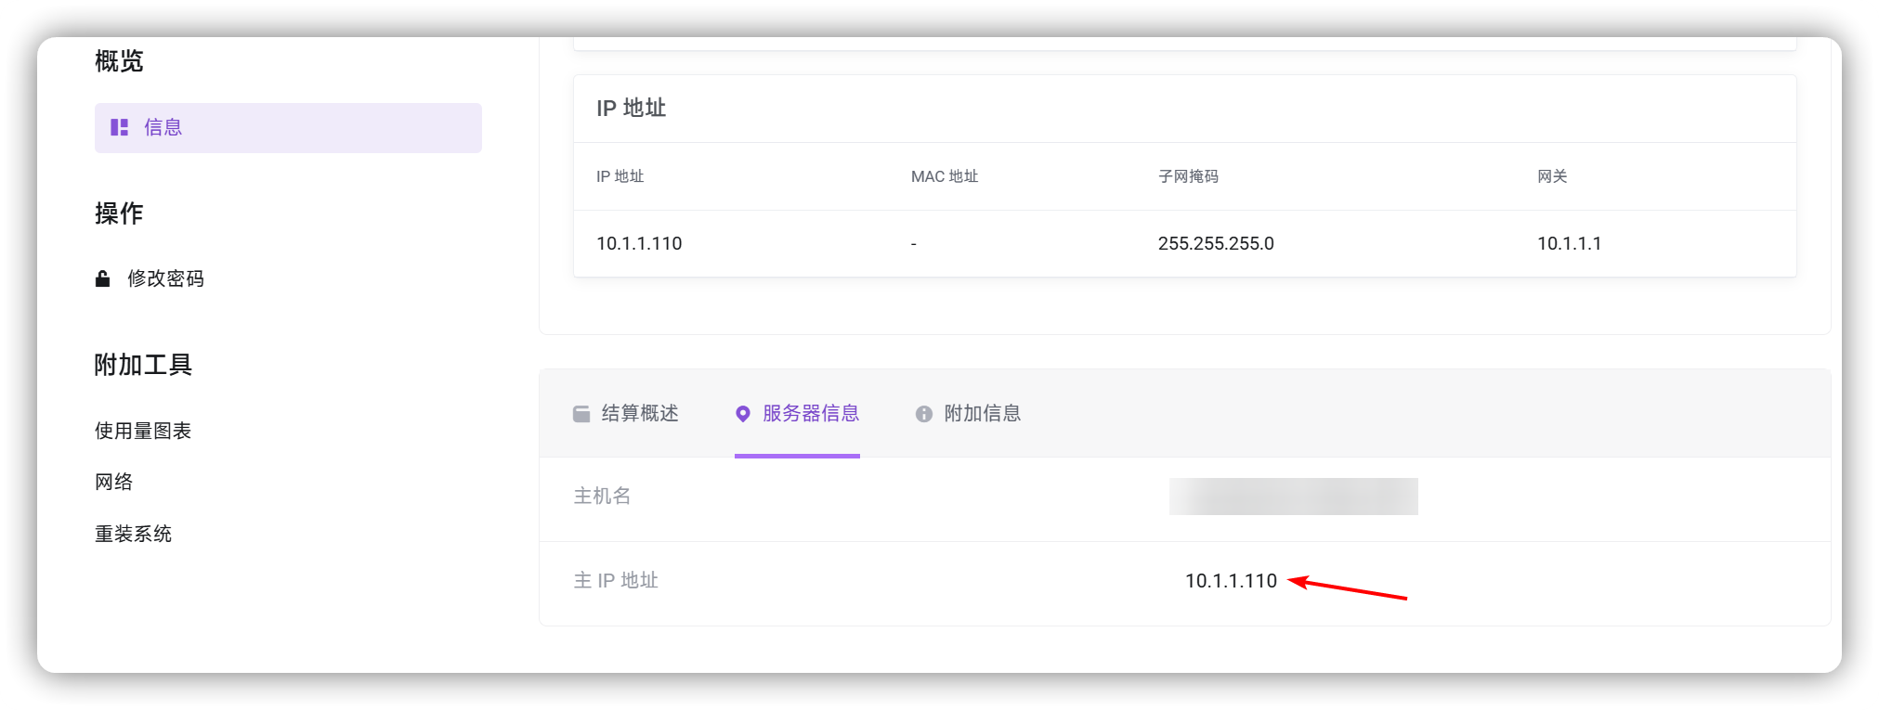Click the MAC 地址 column header

945,176
